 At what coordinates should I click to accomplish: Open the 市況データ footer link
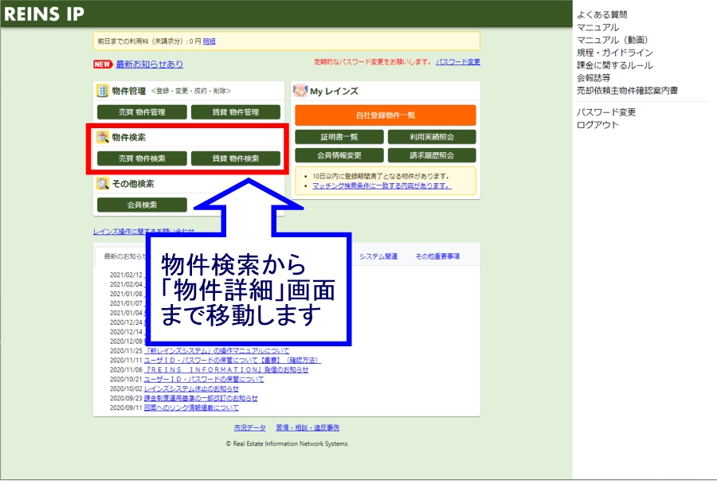pyautogui.click(x=249, y=427)
